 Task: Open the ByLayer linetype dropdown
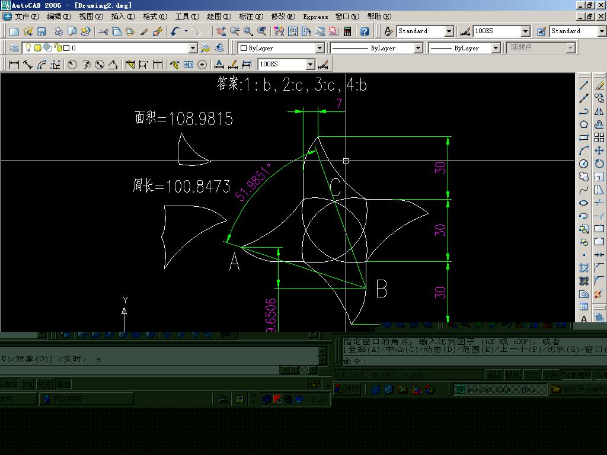point(418,48)
